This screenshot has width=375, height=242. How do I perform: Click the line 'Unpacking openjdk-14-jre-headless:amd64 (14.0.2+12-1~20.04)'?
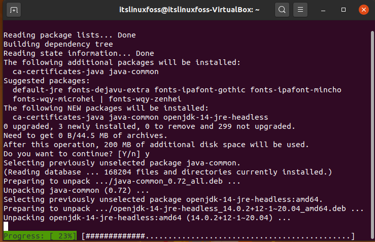147,218
